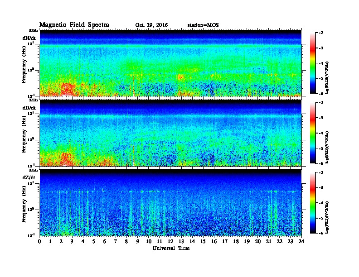The width and height of the screenshot is (359, 277).
Task: Click hour 19 on the Universal Time axis
Action: [247, 242]
